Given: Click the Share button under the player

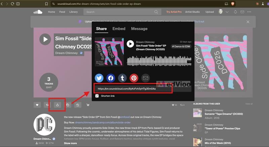Looking at the screenshot, I should point(57,105).
